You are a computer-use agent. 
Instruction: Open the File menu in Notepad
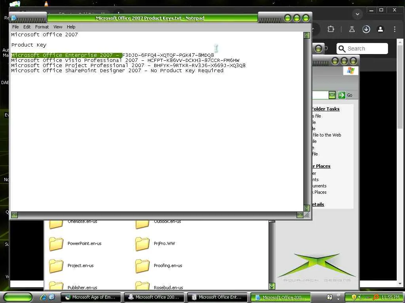coord(15,27)
